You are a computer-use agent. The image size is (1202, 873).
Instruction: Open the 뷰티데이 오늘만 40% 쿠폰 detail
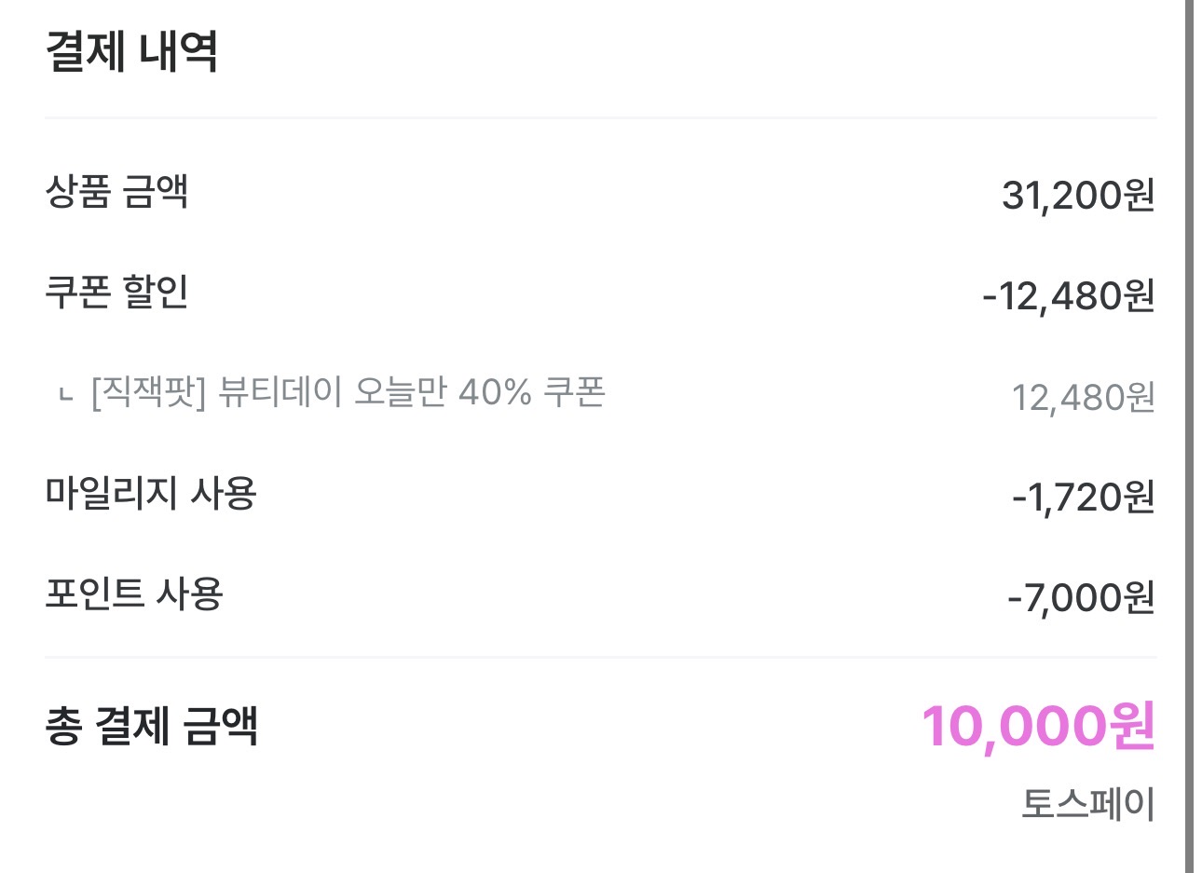(x=412, y=393)
